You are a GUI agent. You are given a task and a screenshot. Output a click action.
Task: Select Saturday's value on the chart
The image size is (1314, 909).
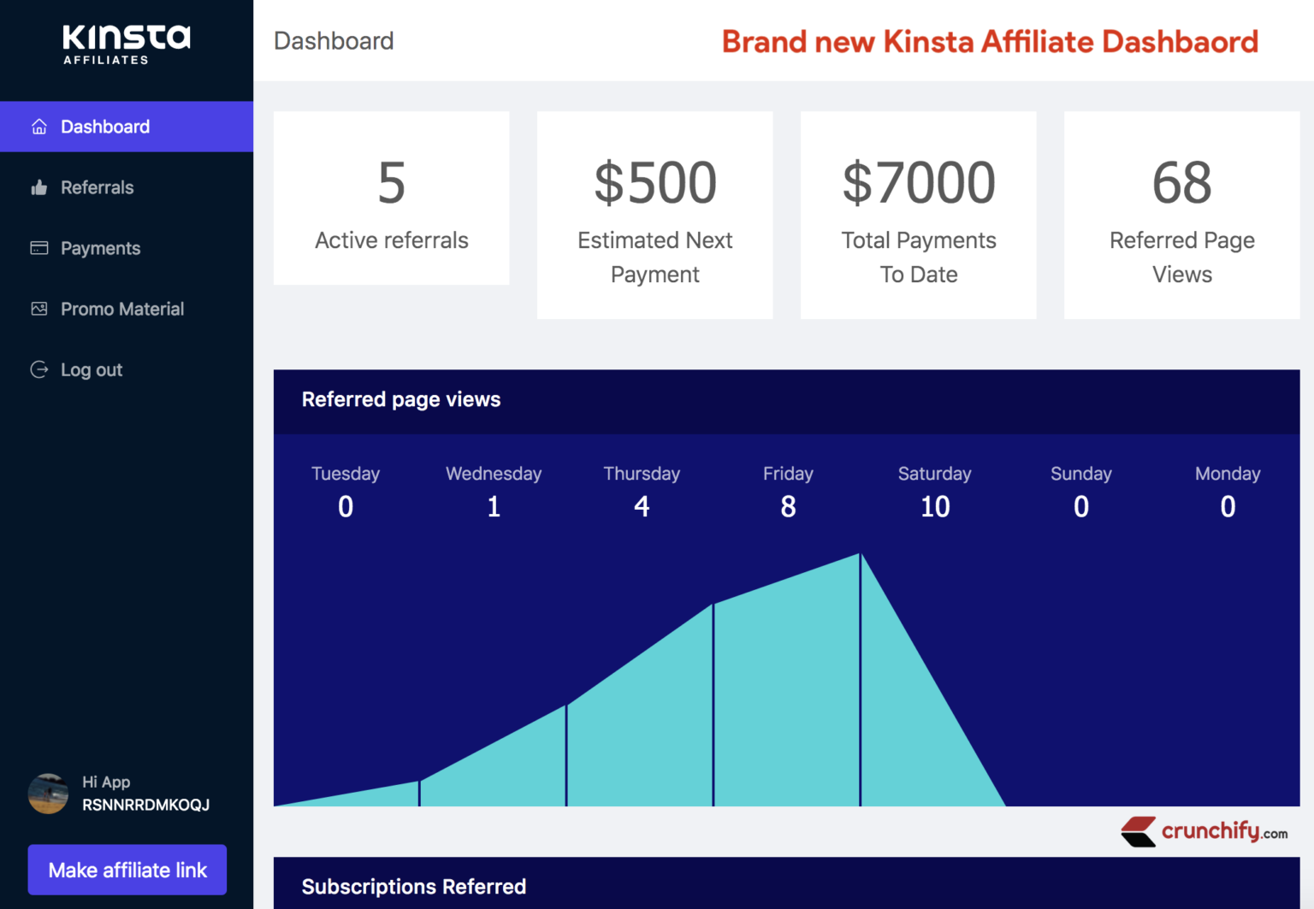pos(935,506)
